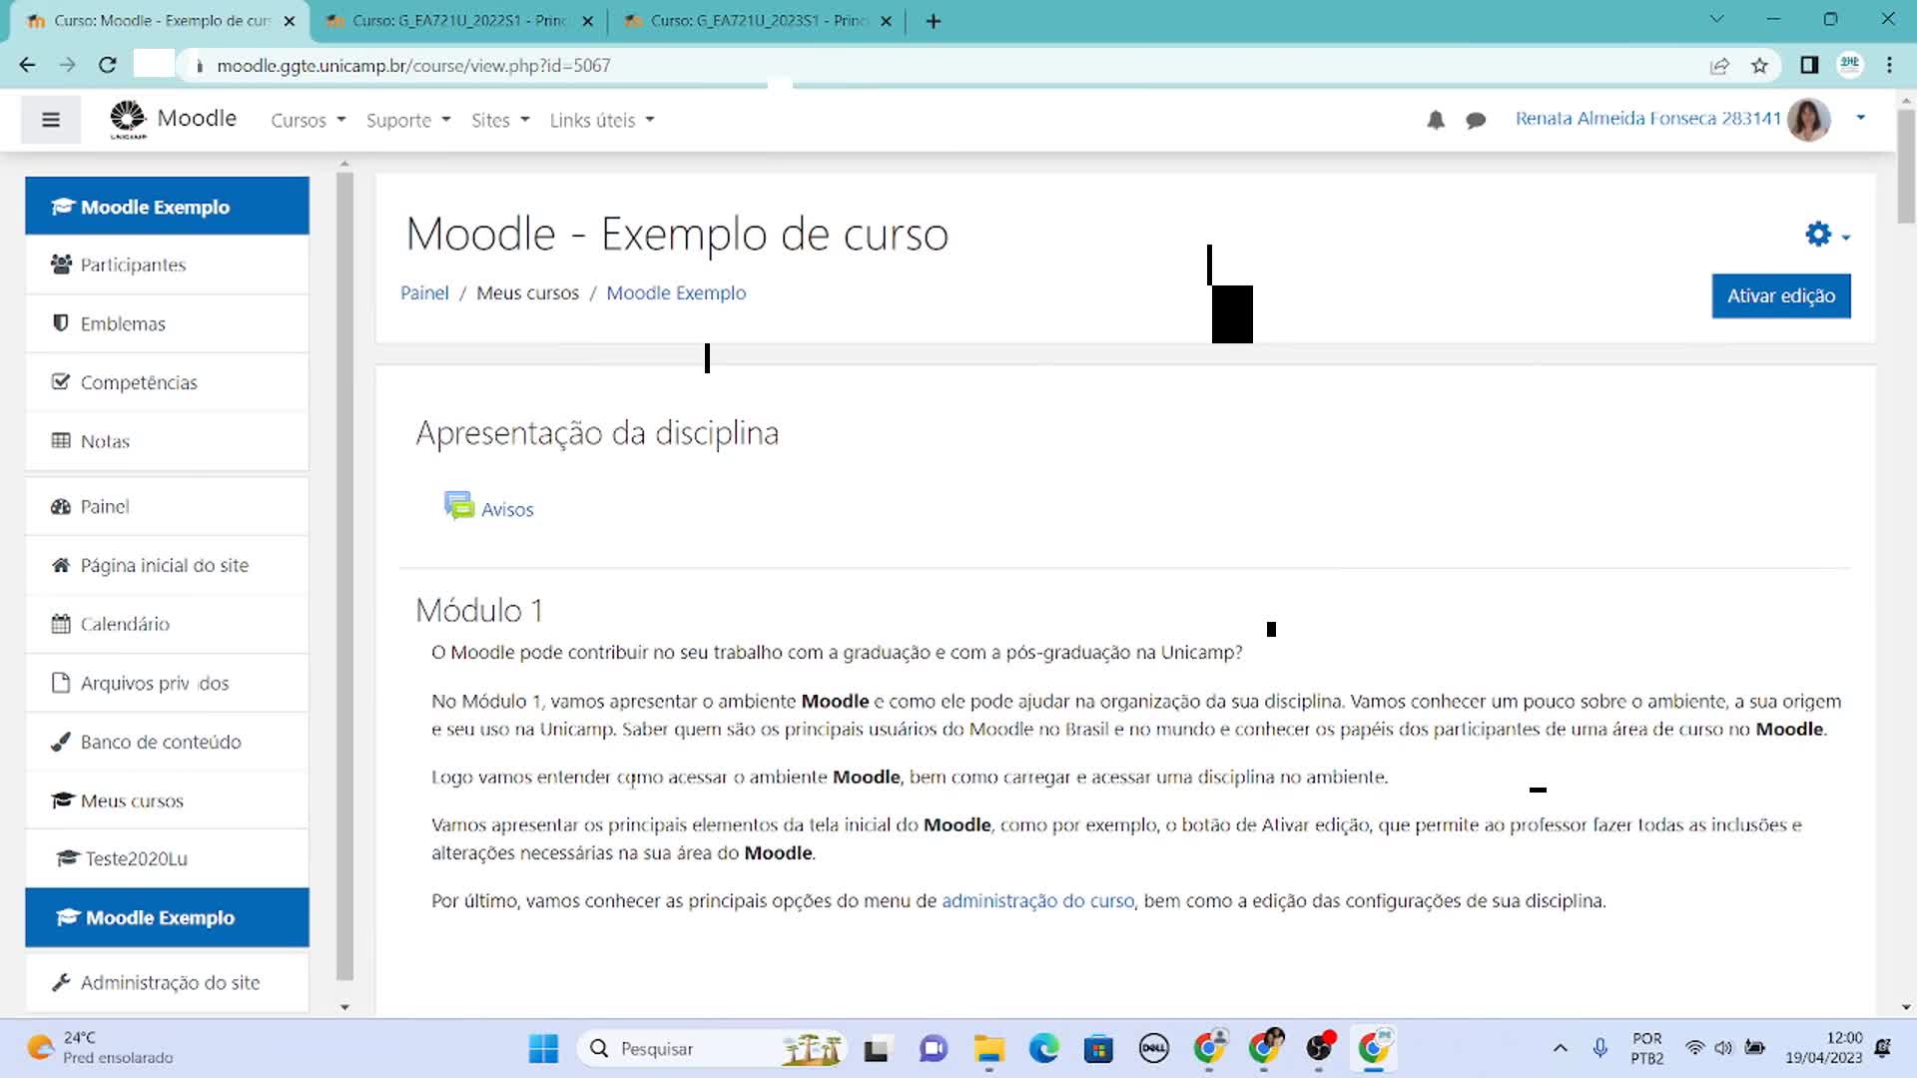Switch to the G_EA721U_2023S1 browser tab
The width and height of the screenshot is (1917, 1078).
point(757,20)
